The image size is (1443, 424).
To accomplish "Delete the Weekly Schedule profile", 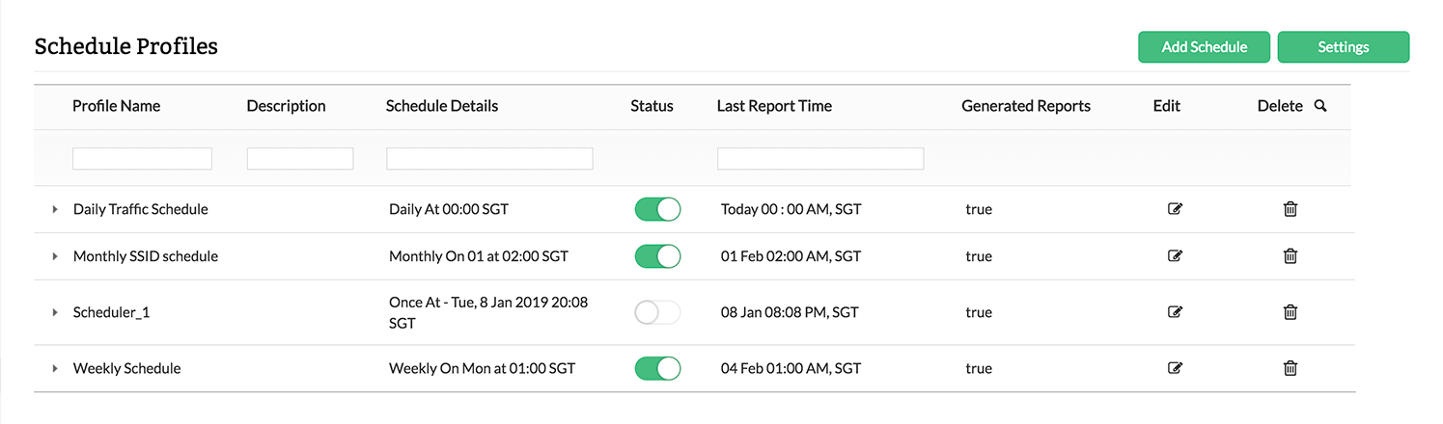I will 1290,368.
